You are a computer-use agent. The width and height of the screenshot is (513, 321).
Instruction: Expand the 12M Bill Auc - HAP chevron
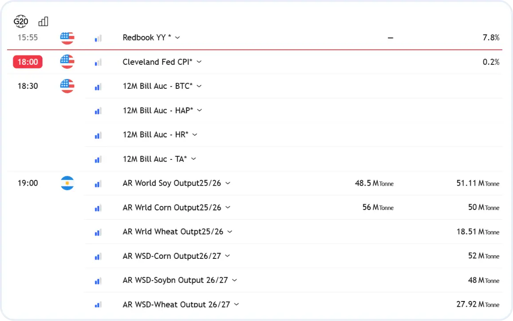click(x=200, y=110)
